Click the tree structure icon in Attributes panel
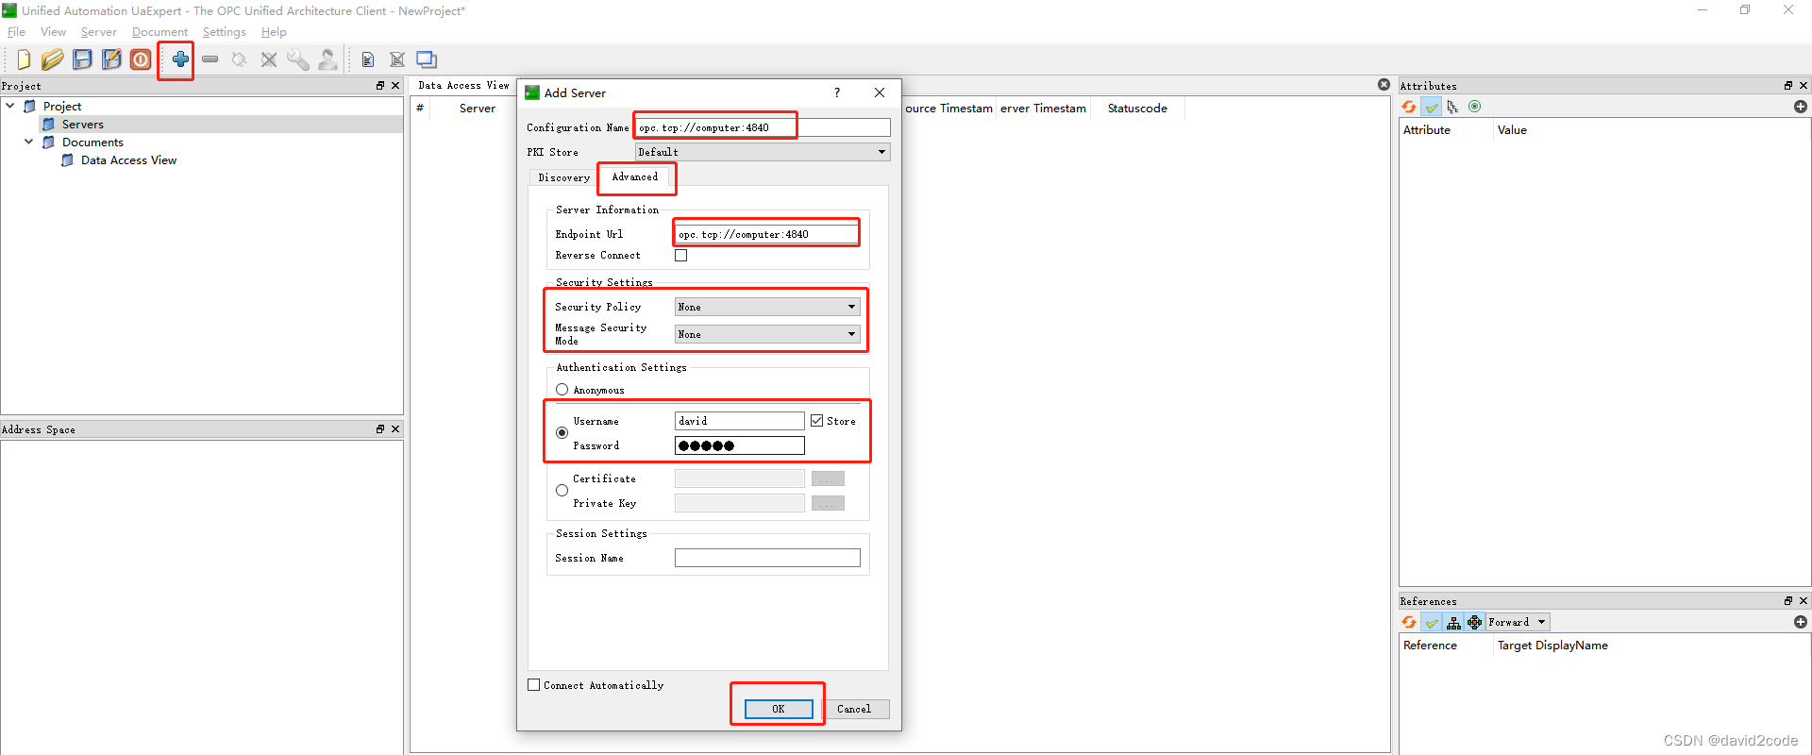 point(1452,107)
